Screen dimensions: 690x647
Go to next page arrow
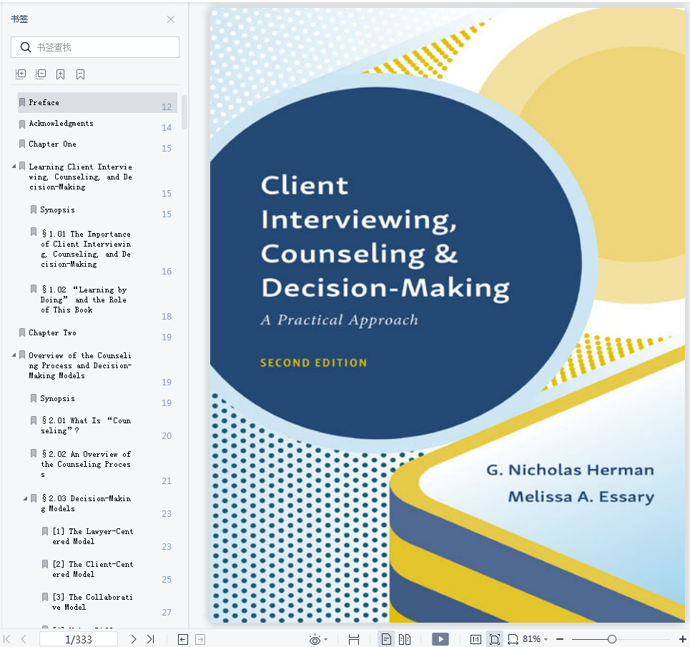pos(133,639)
